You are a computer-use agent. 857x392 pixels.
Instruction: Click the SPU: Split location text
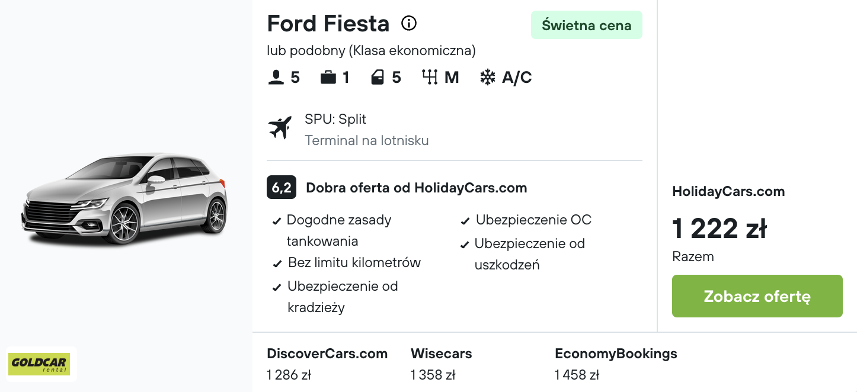click(x=335, y=119)
